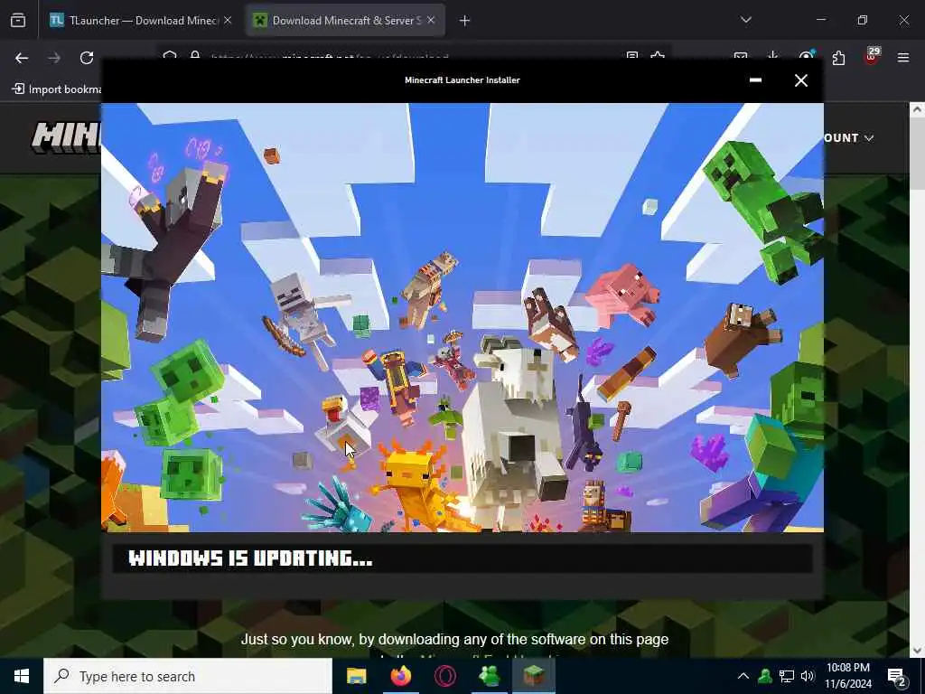Minimize the Firefox browser window
This screenshot has height=694, width=925.
click(820, 20)
